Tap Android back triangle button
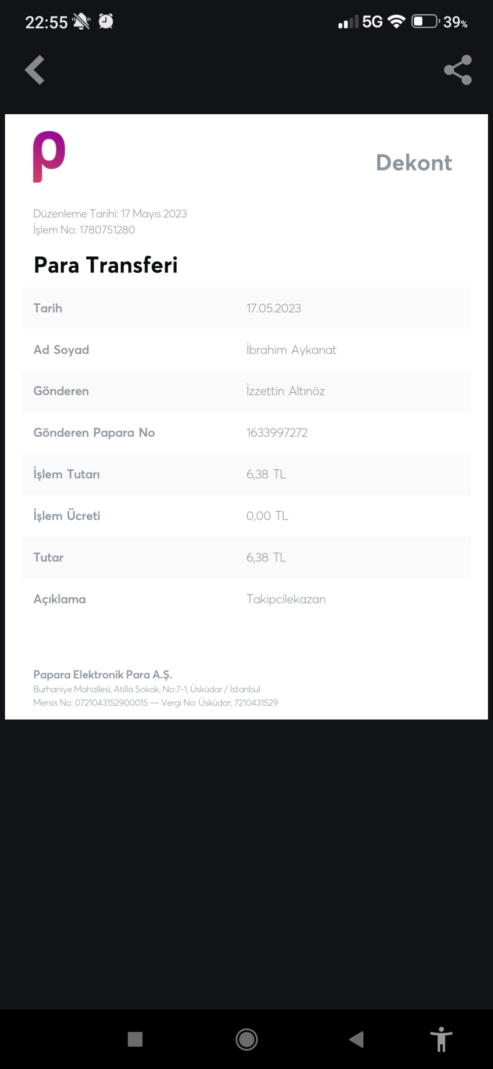Image resolution: width=493 pixels, height=1069 pixels. 357,1039
